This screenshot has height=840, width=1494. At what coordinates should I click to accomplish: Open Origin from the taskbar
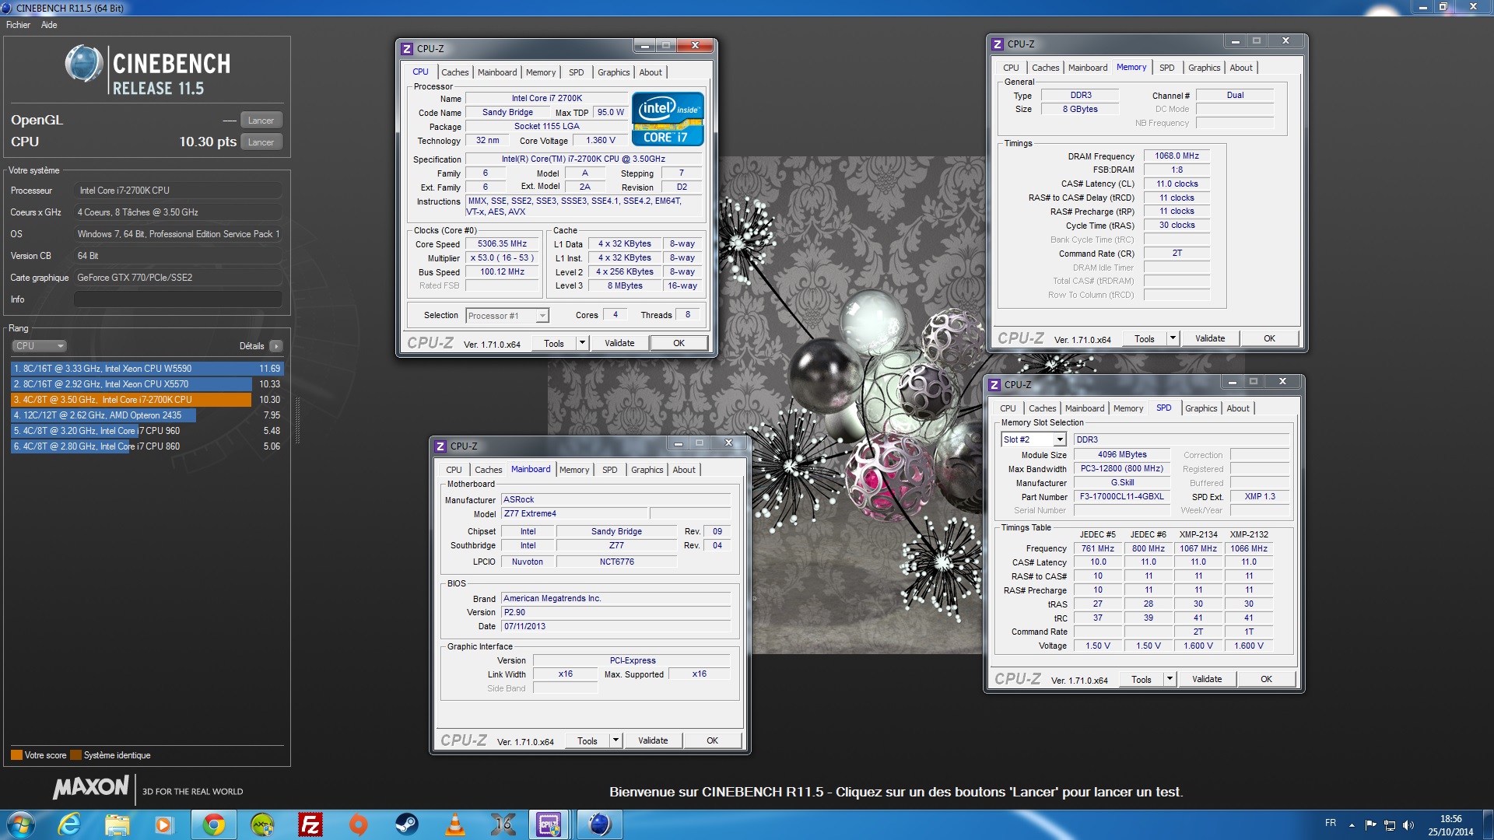[358, 824]
